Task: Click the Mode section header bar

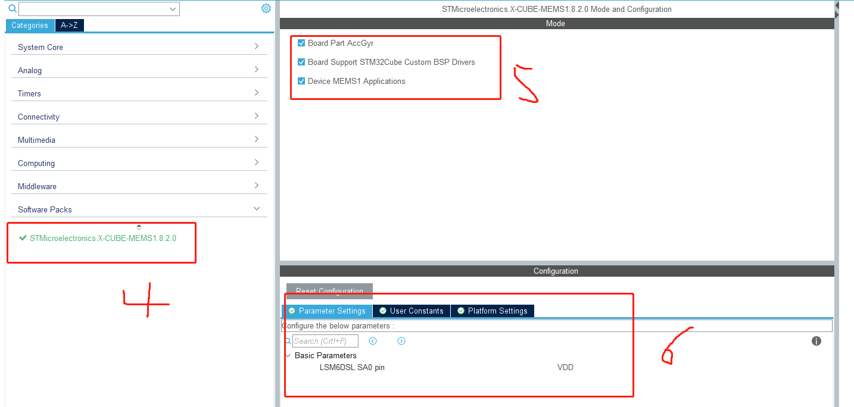Action: pos(556,23)
